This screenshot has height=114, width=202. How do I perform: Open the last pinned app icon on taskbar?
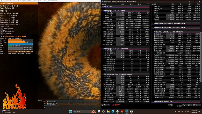[x=131, y=111]
